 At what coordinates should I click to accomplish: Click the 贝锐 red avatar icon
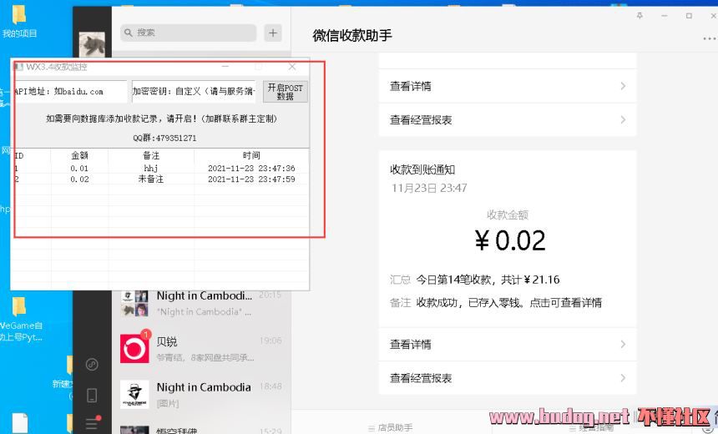pyautogui.click(x=134, y=349)
